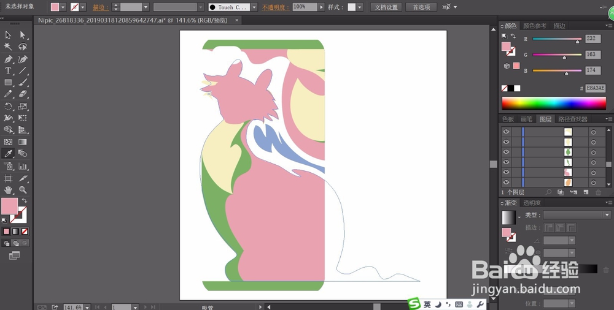Click the create new layer icon
Viewport: 614px width, 310px height.
point(586,192)
